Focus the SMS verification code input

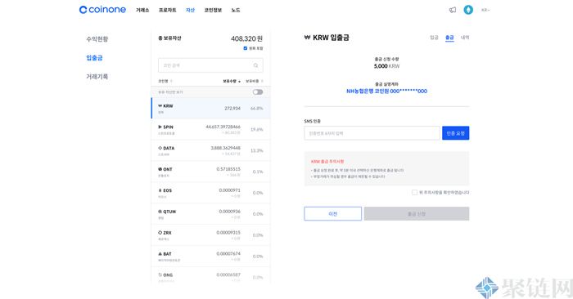coord(372,133)
